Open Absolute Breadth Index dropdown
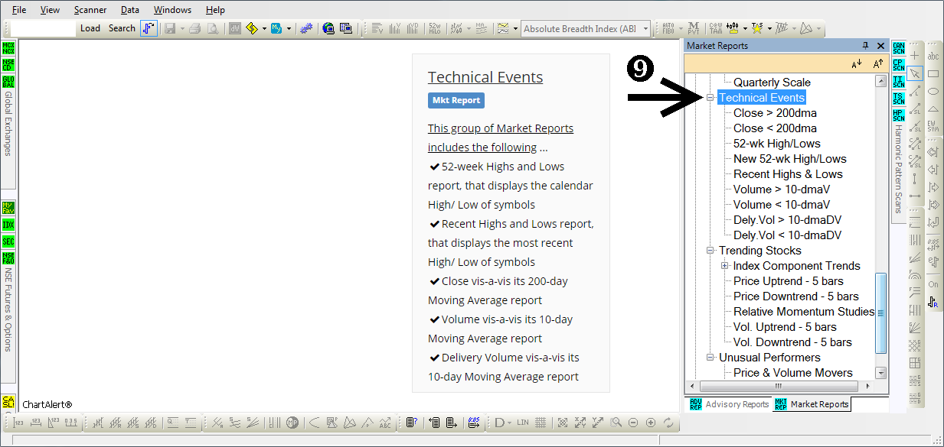This screenshot has height=447, width=944. [x=646, y=29]
